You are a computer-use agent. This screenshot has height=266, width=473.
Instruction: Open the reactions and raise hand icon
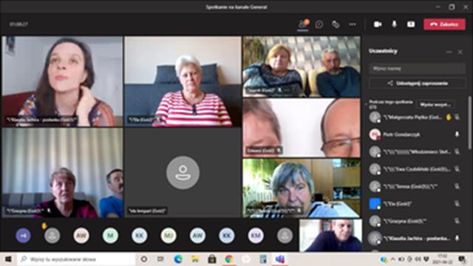click(x=336, y=24)
